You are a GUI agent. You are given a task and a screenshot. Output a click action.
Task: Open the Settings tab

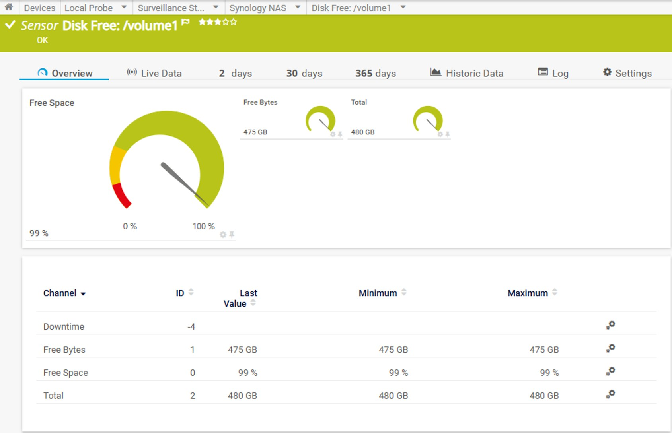(627, 73)
